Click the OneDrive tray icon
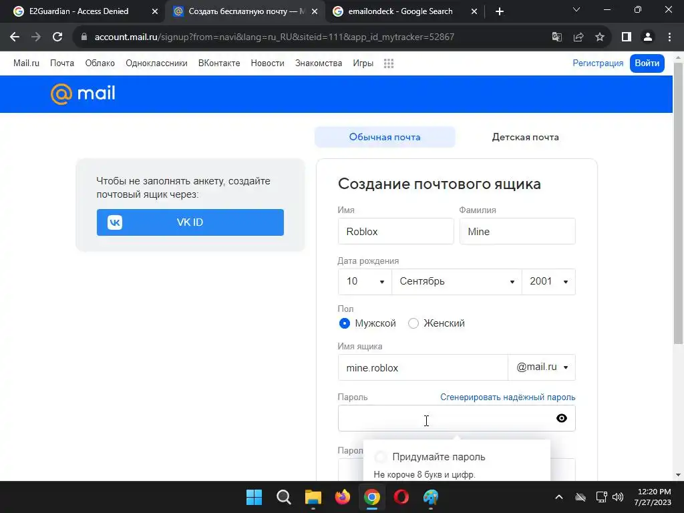Screen dimensions: 684x513 coord(580,497)
